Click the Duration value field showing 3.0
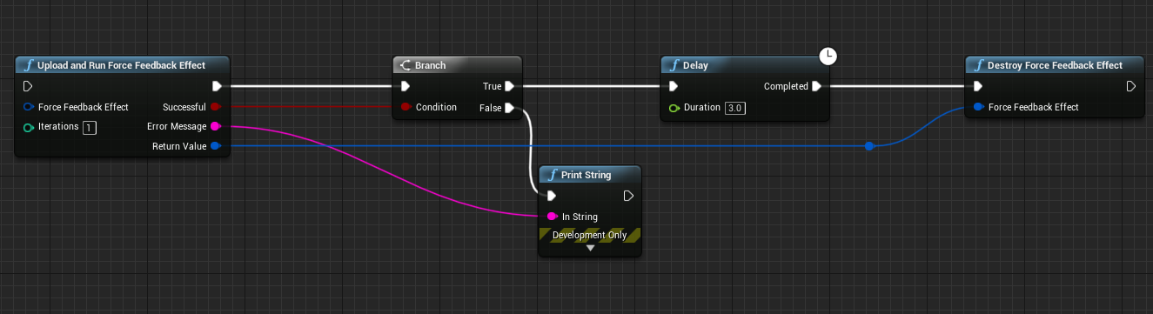1153x314 pixels. click(x=736, y=108)
